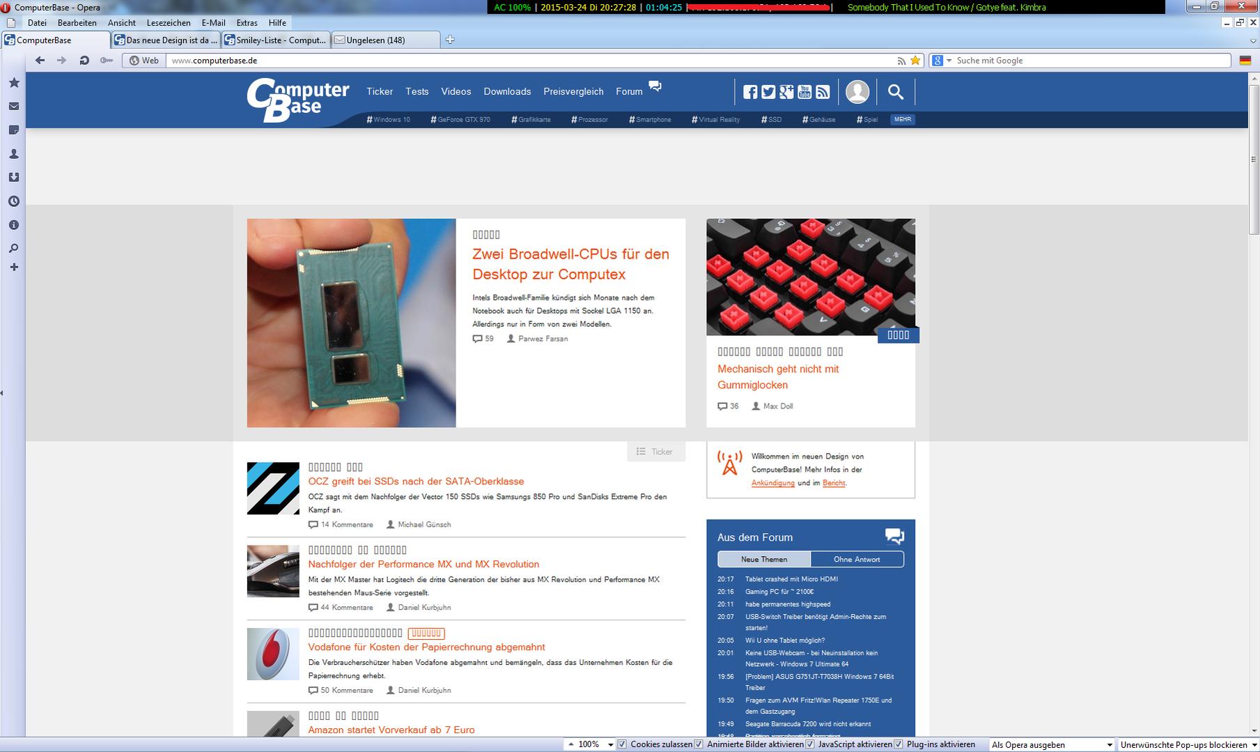Screen dimensions: 1260x752
Task: Open the Info panel in sidebar
Action: [x=14, y=225]
